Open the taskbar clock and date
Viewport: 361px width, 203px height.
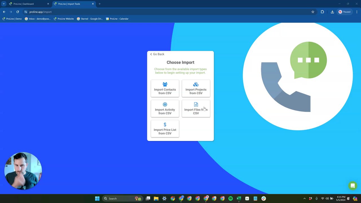click(341, 198)
